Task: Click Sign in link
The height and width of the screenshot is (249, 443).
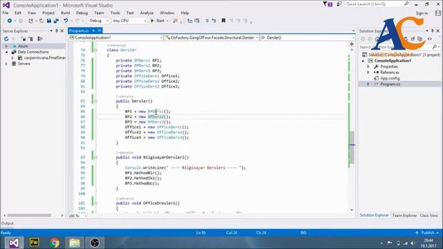Action: (x=422, y=13)
